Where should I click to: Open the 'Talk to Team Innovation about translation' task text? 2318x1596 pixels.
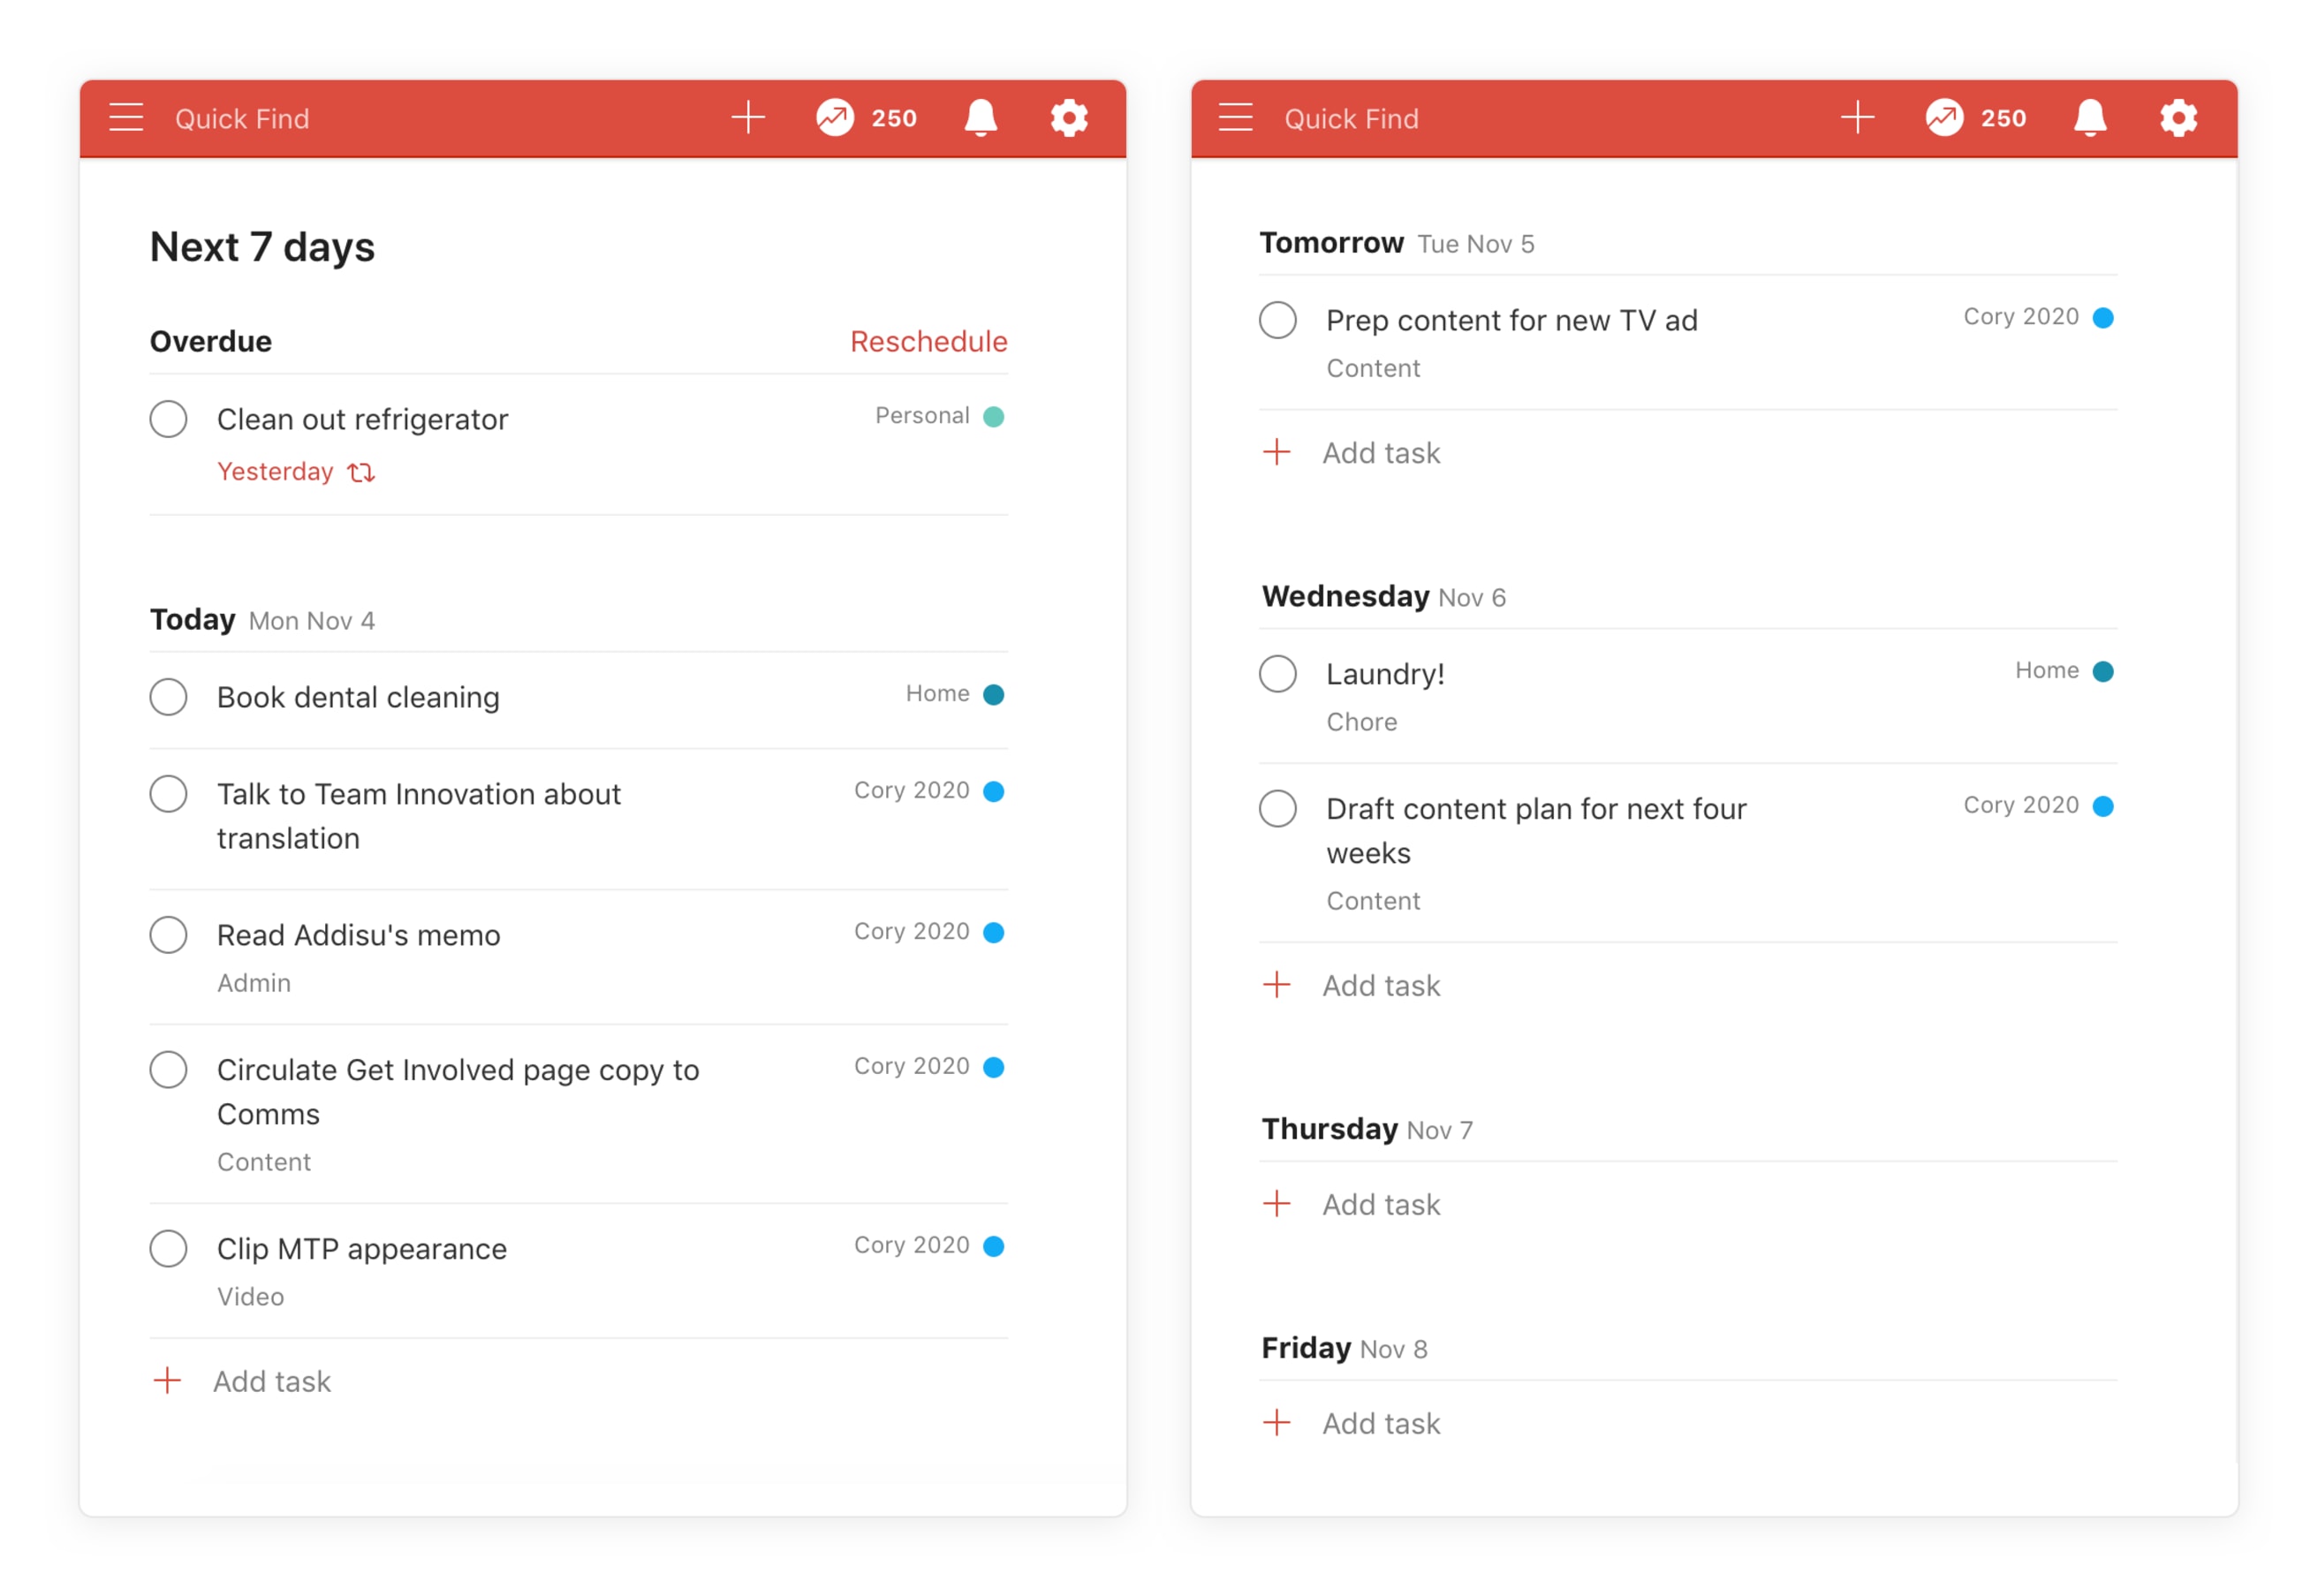(x=419, y=816)
